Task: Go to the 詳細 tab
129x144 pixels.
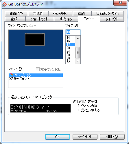Action: tap(82, 14)
